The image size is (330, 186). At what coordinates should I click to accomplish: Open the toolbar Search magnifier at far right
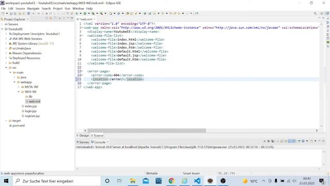pyautogui.click(x=315, y=13)
